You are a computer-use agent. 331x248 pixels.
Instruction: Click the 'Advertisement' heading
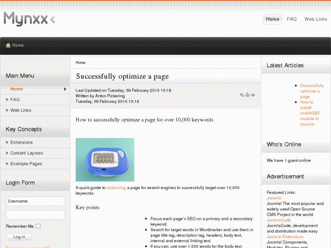pyautogui.click(x=285, y=177)
